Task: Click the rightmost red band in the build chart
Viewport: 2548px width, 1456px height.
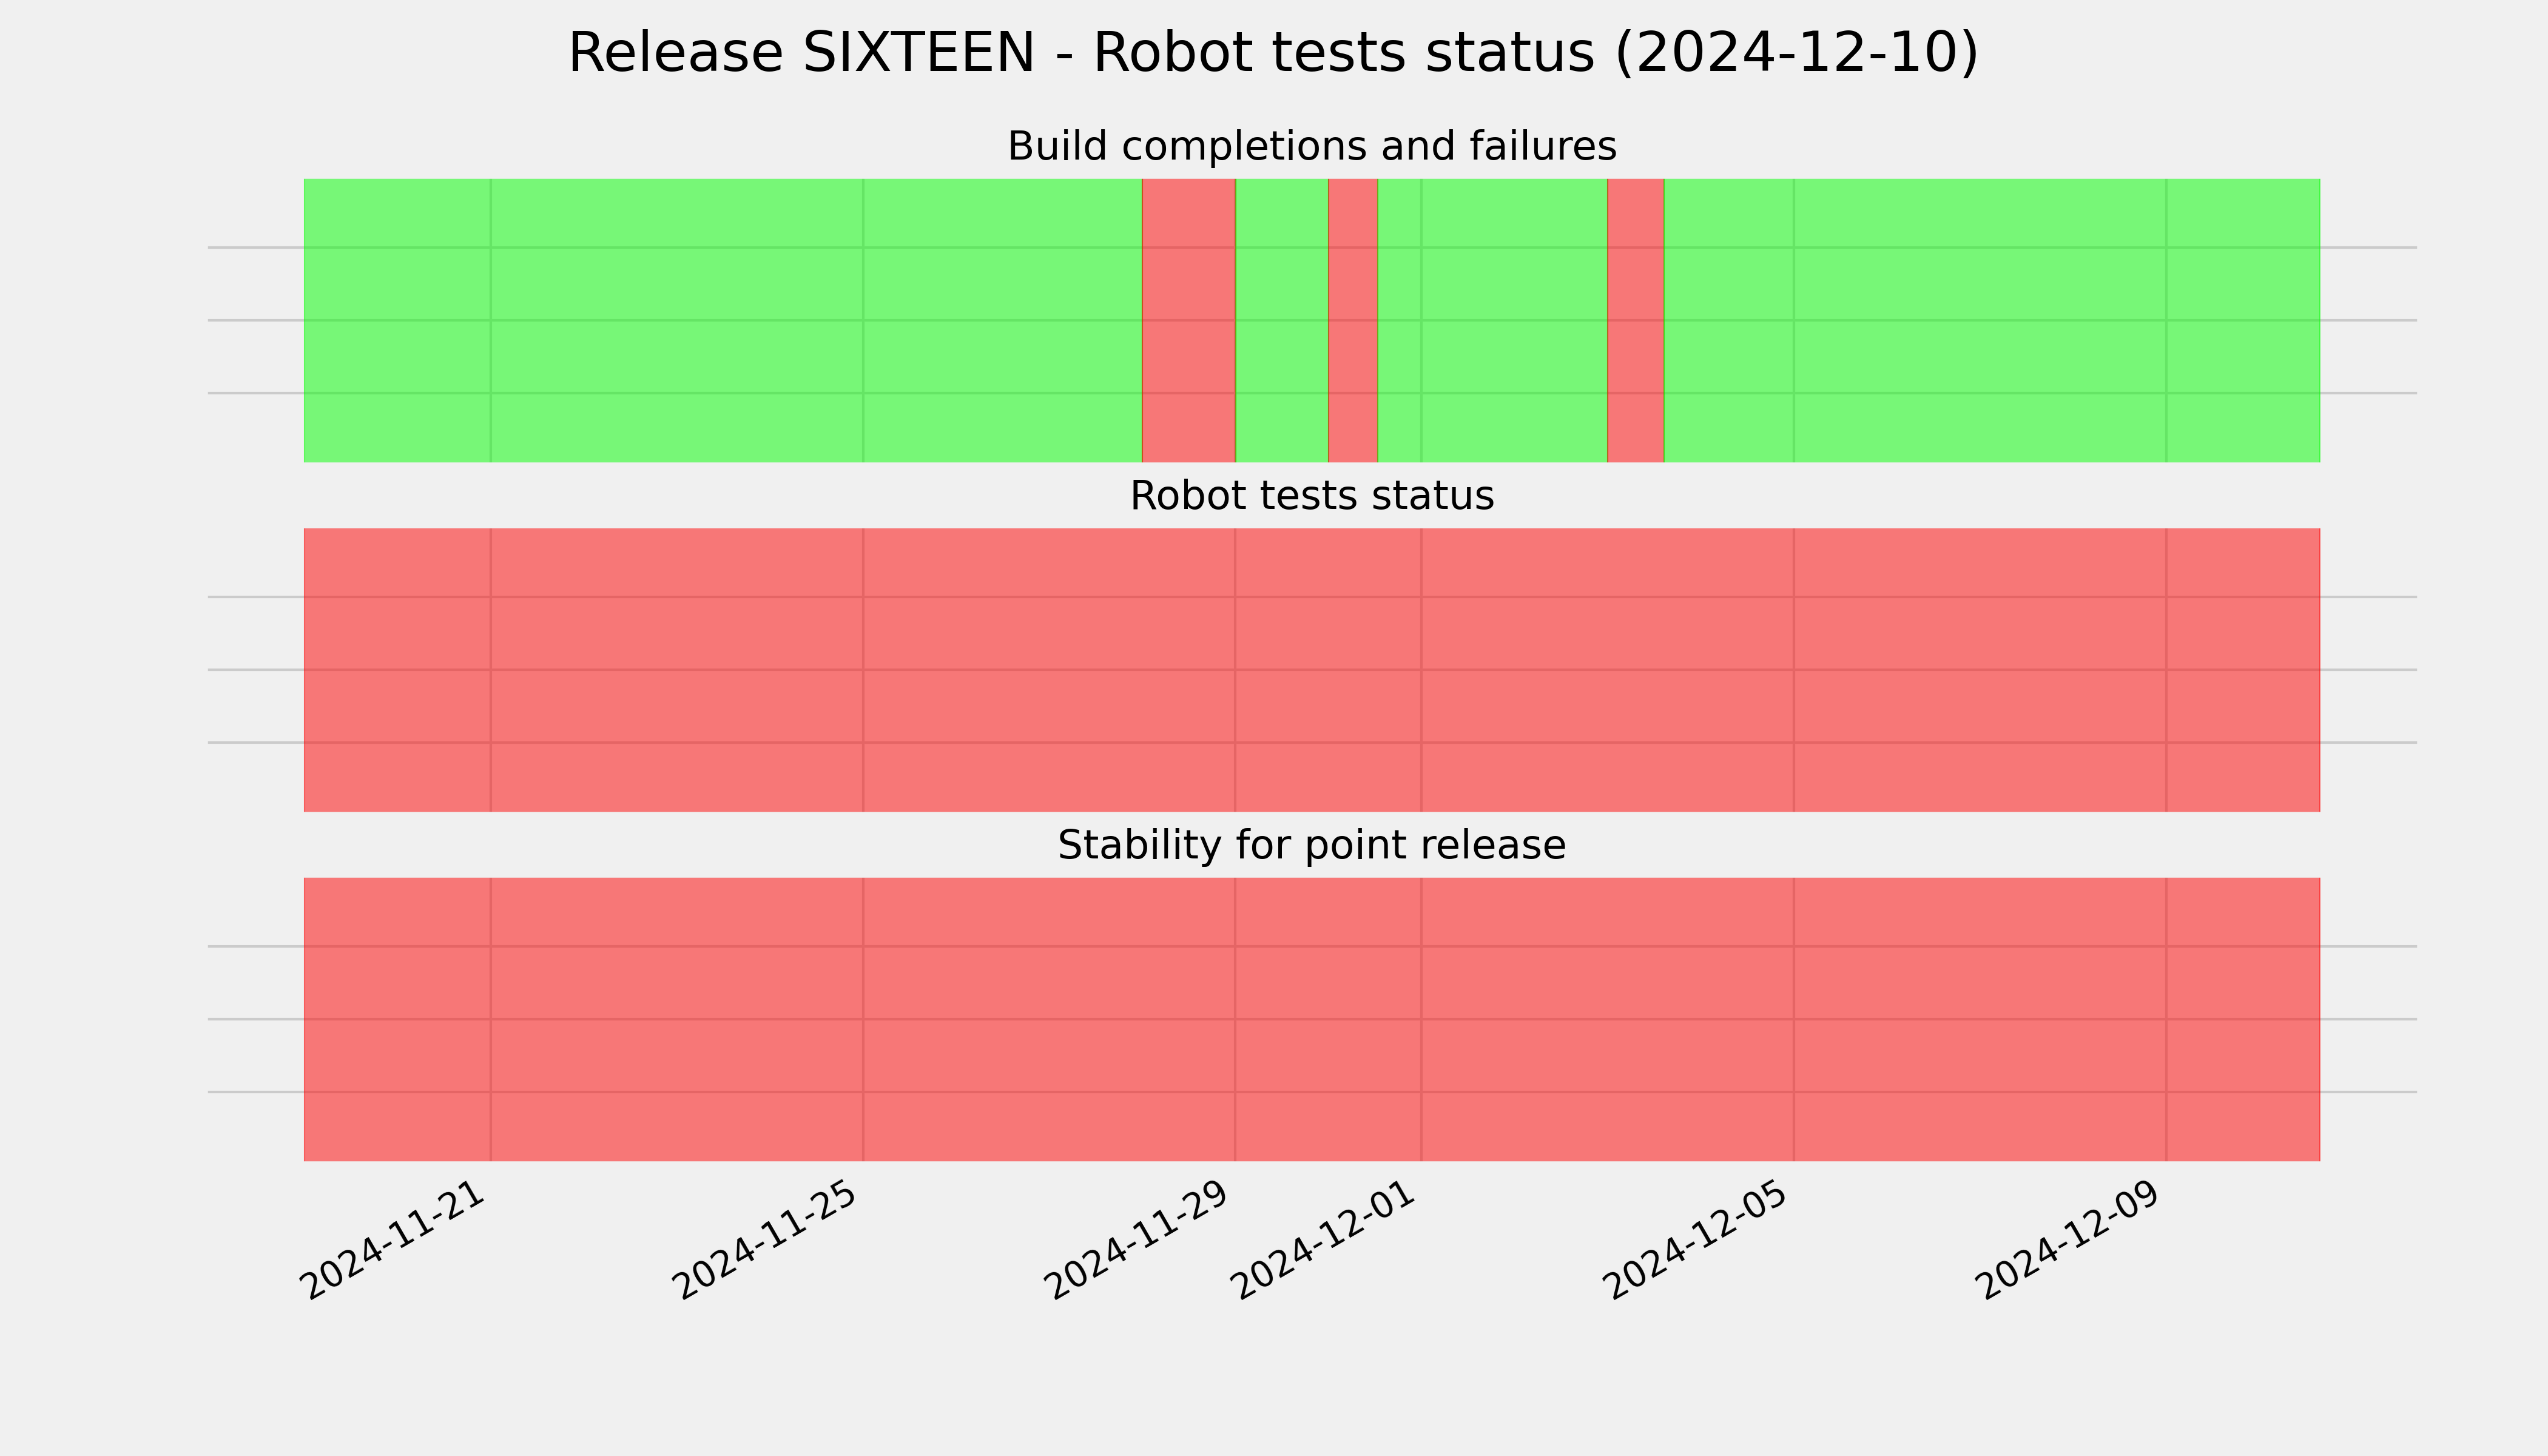Action: [1635, 320]
